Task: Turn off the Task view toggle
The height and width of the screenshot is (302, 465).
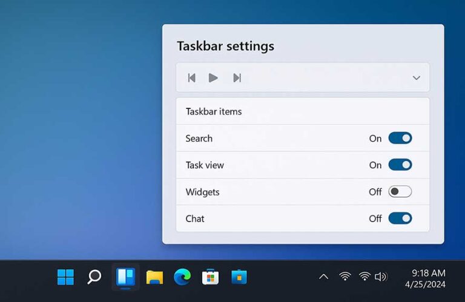Action: point(400,165)
